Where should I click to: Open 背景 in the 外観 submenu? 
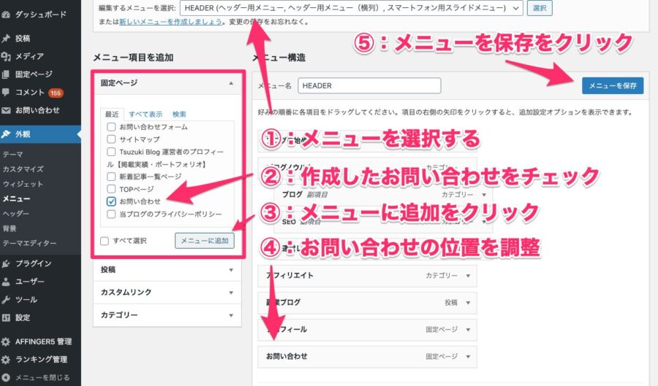[10, 228]
